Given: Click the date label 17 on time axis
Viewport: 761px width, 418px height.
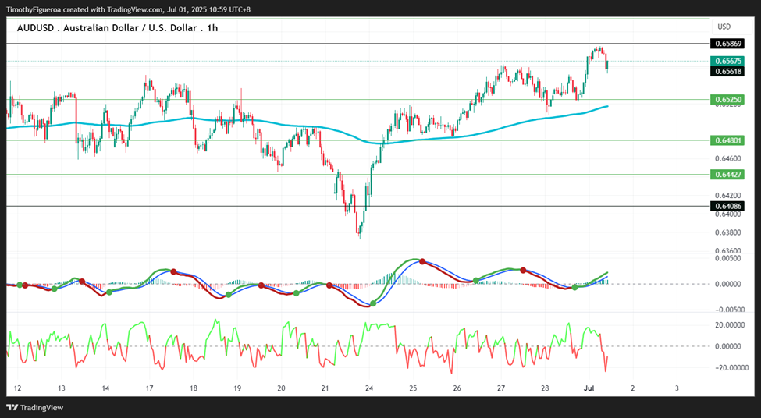Looking at the screenshot, I should (150, 388).
